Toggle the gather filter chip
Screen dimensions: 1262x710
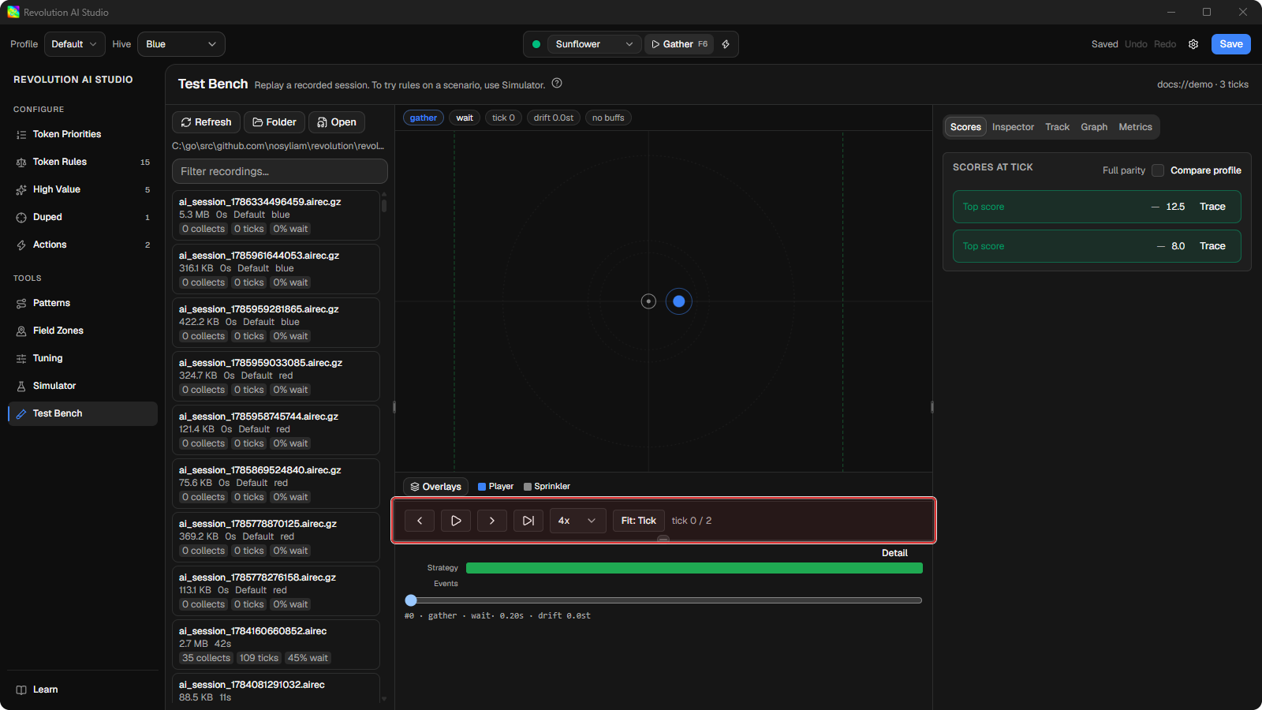424,118
